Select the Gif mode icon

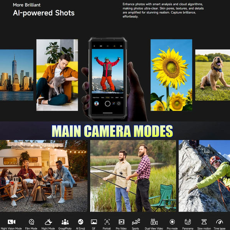tap(94, 222)
